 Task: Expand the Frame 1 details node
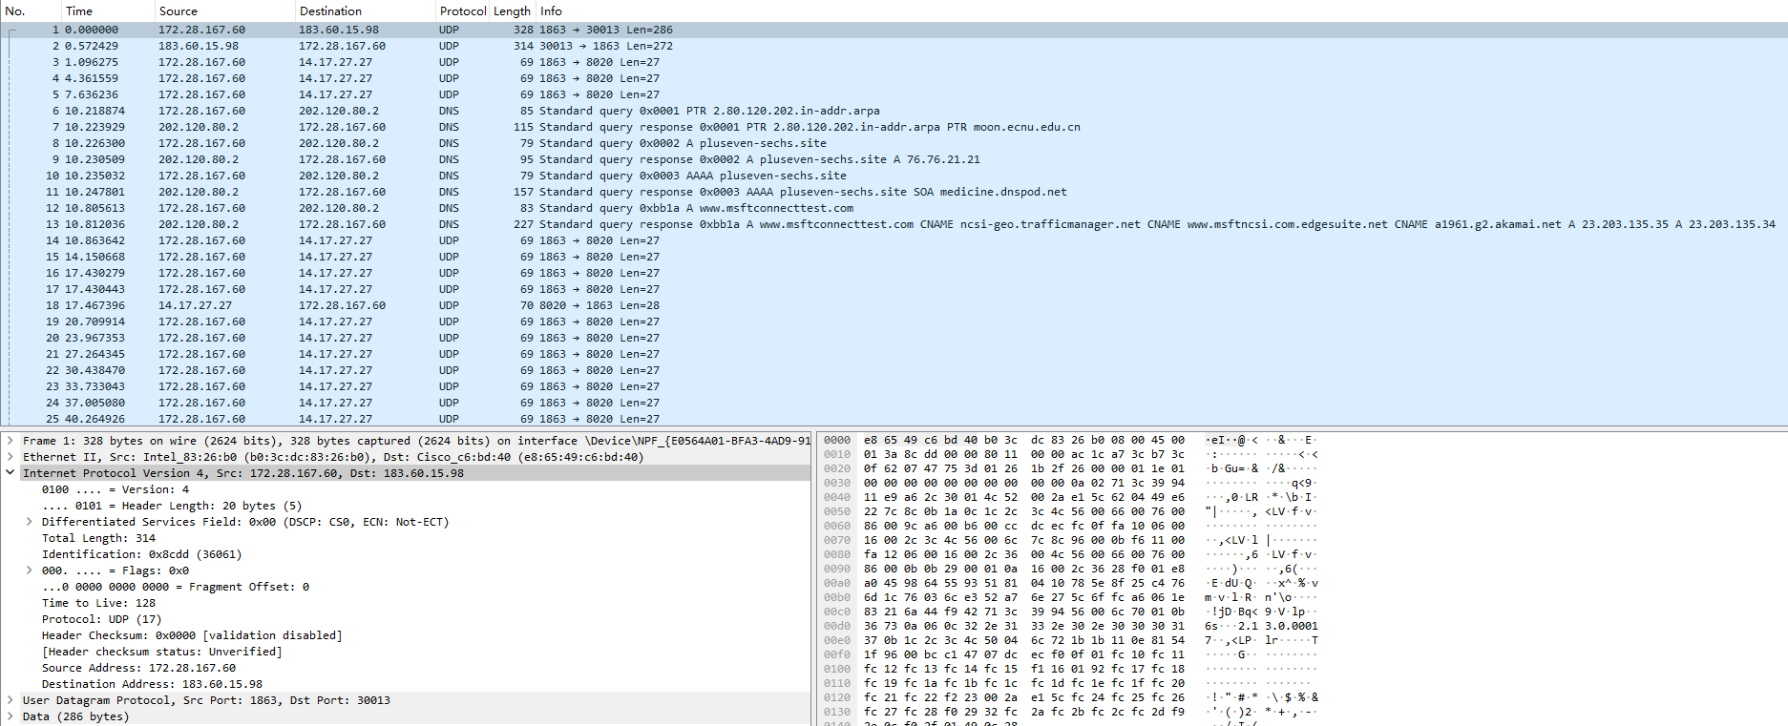point(11,441)
